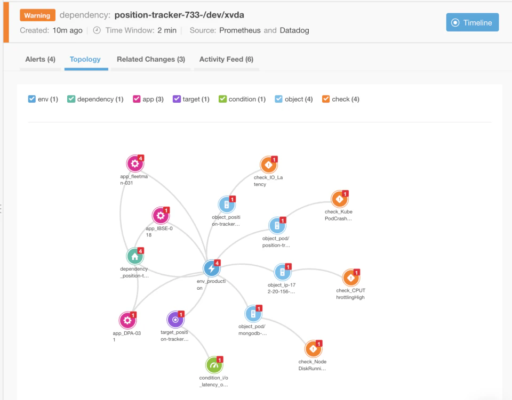Click the app_IBSE-018 node
The height and width of the screenshot is (400, 512).
click(161, 215)
